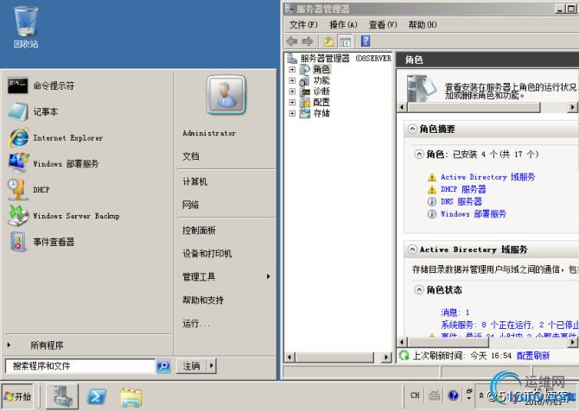Image resolution: width=579 pixels, height=411 pixels.
Task: Open Windows Explorer from the taskbar
Action: [x=130, y=397]
